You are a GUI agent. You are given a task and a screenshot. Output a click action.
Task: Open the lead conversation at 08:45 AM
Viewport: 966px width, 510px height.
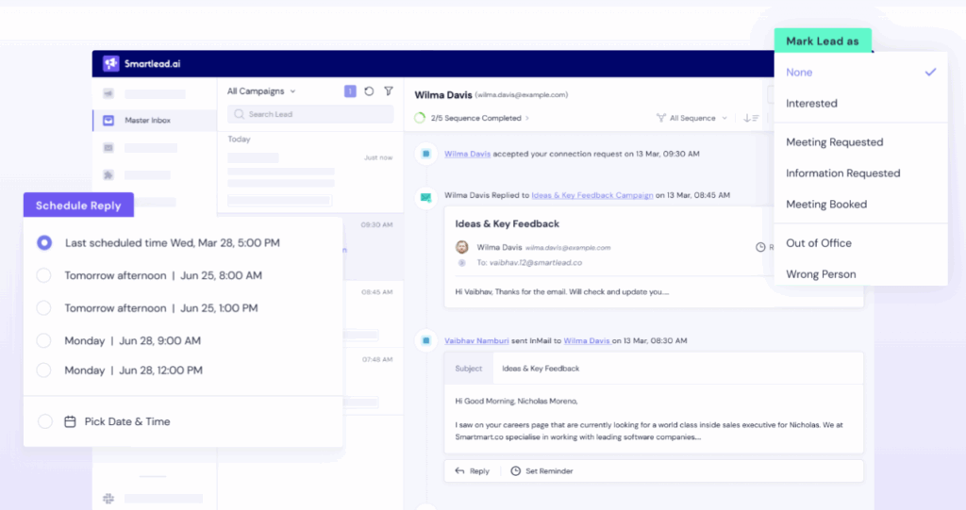pyautogui.click(x=373, y=314)
